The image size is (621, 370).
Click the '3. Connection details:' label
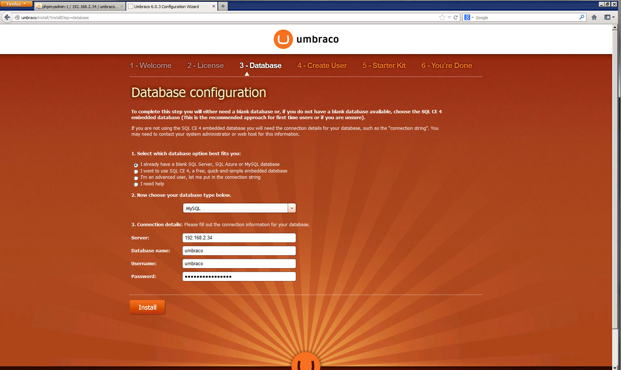157,225
